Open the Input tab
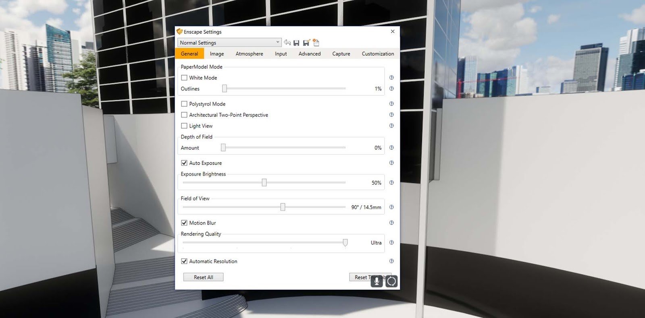 coord(281,54)
